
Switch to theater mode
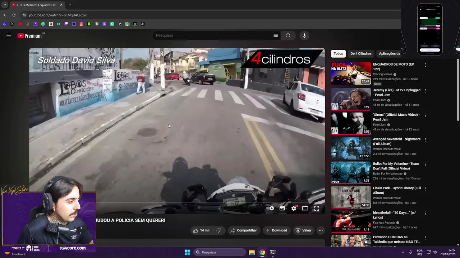(x=305, y=208)
